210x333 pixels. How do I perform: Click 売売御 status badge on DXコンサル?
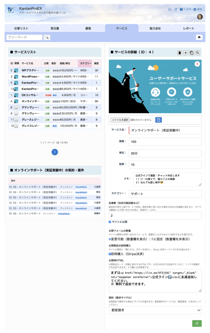(x=48, y=95)
